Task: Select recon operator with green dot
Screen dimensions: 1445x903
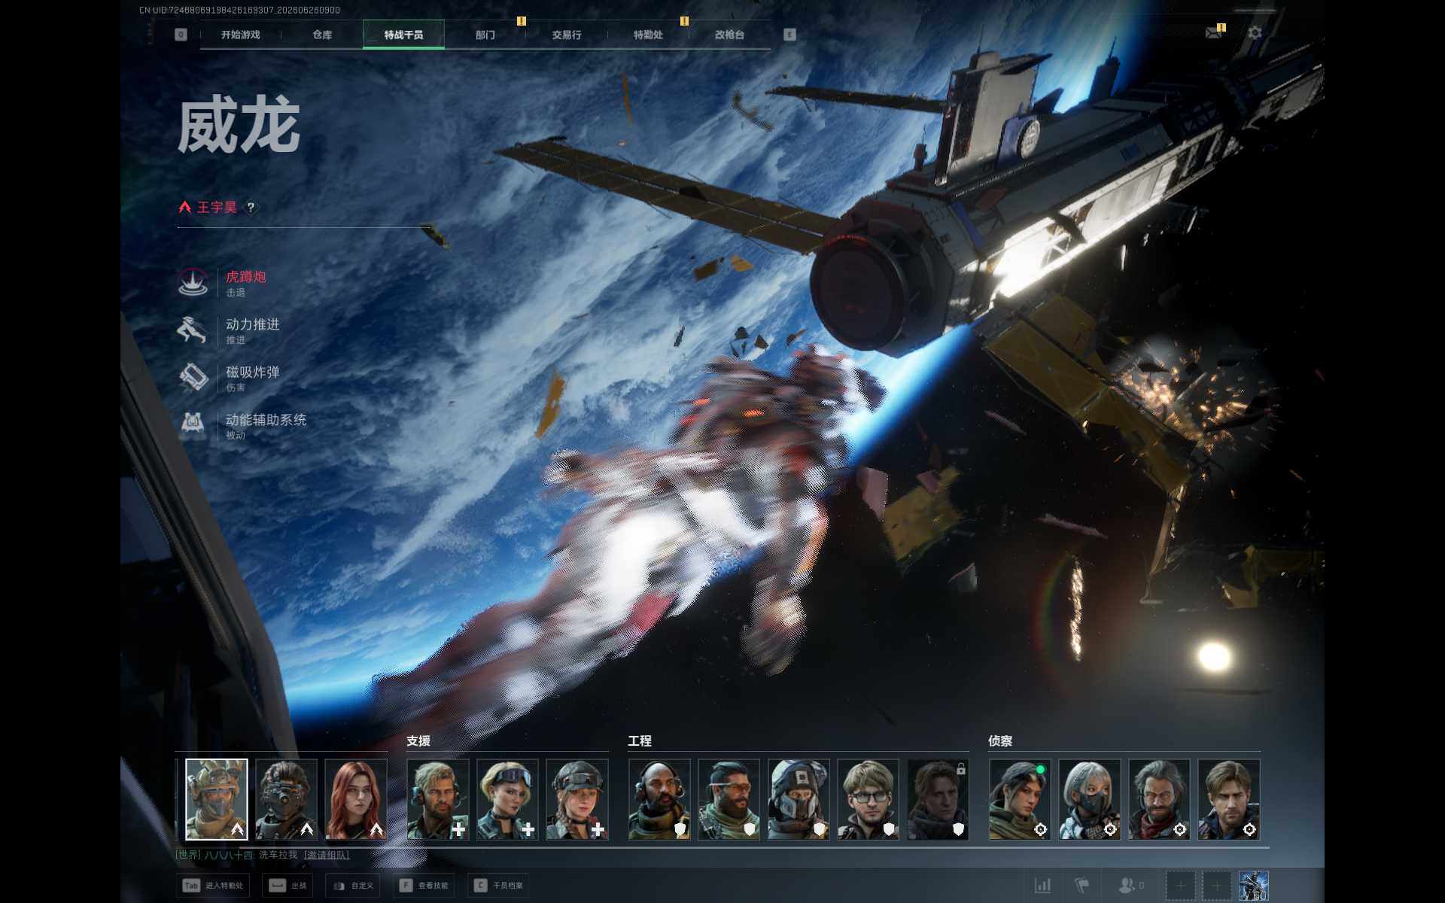Action: [x=1021, y=799]
